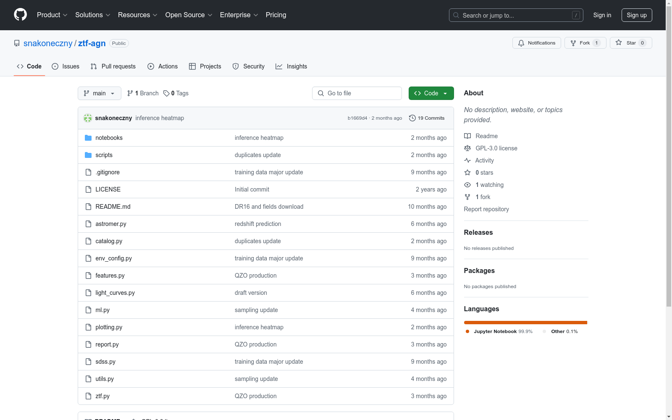Click the scripts folder icon
Image resolution: width=672 pixels, height=420 pixels.
(88, 155)
